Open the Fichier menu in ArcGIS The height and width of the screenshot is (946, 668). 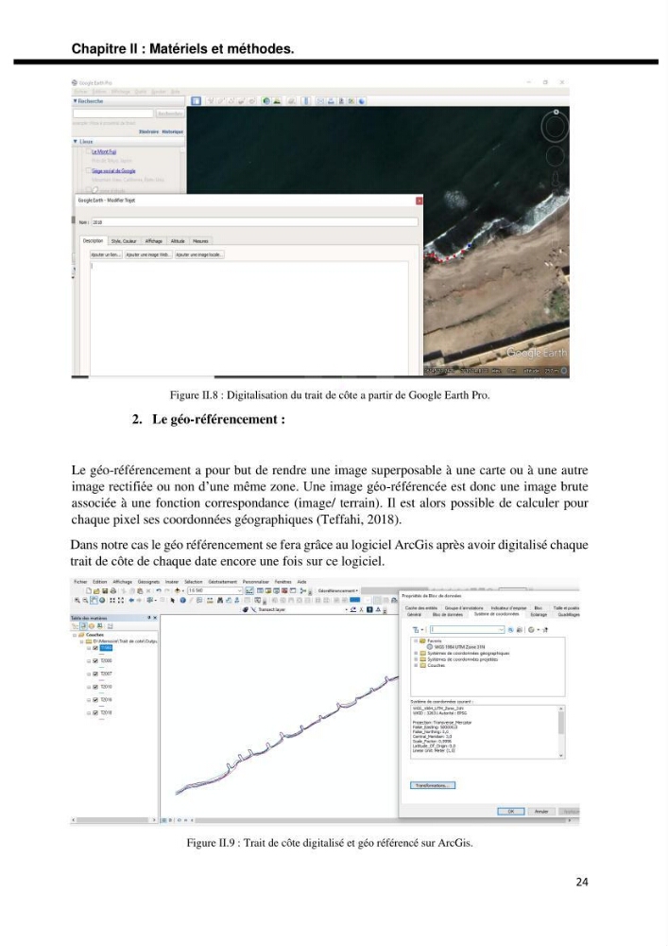[80, 582]
